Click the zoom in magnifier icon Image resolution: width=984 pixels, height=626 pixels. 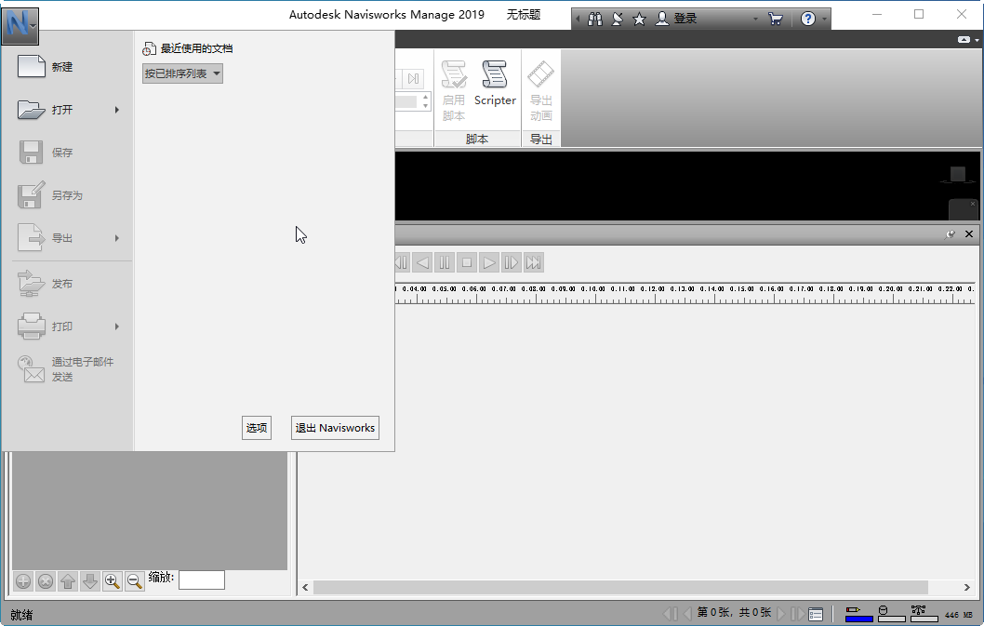(113, 581)
